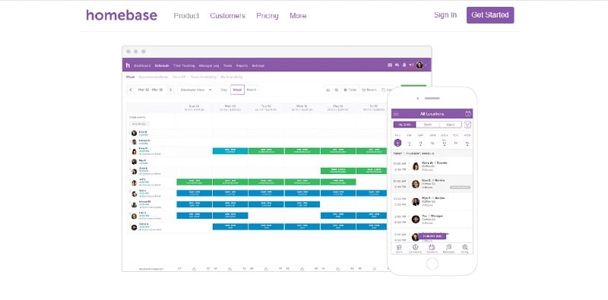Click the Wed 15 column header

(x=302, y=108)
